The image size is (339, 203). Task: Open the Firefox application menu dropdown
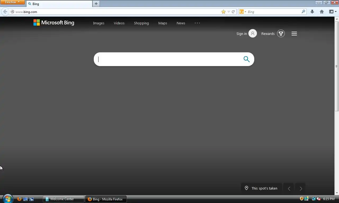[x=12, y=2]
